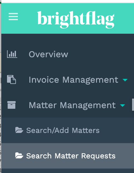Screen dimensions: 134x173
Task: Click the Overview bar chart icon
Action: point(12,54)
